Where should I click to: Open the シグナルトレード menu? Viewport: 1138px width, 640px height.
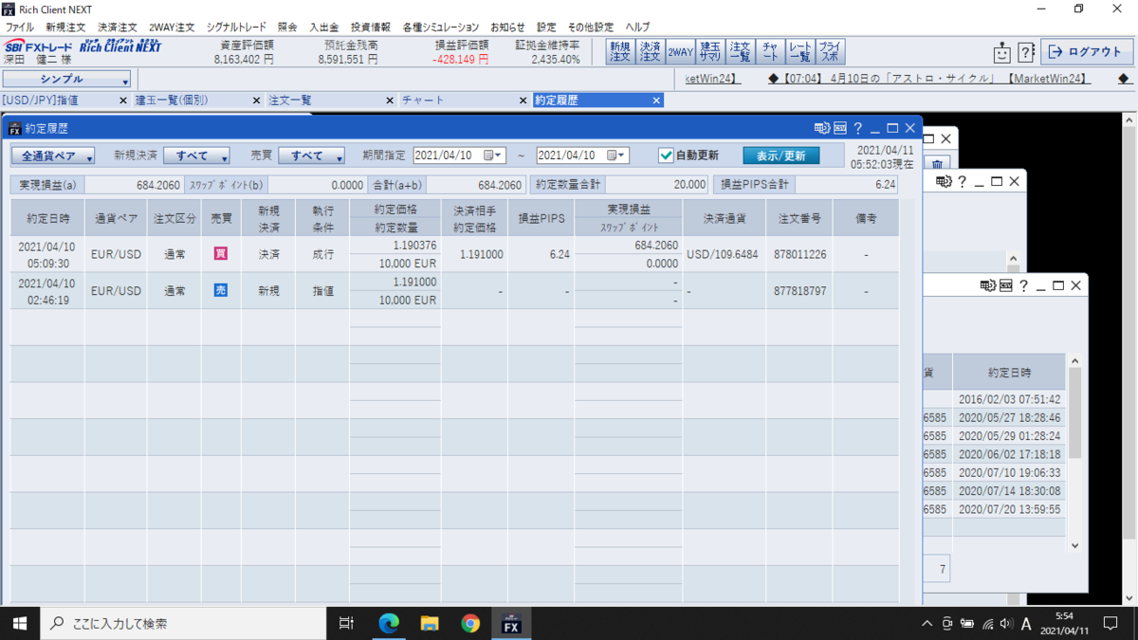click(x=236, y=27)
